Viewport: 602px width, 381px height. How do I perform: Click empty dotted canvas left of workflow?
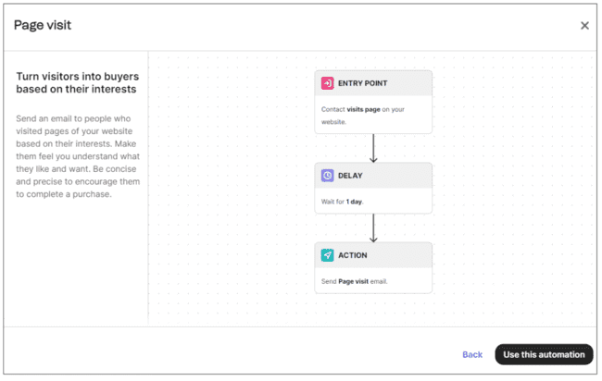point(232,185)
